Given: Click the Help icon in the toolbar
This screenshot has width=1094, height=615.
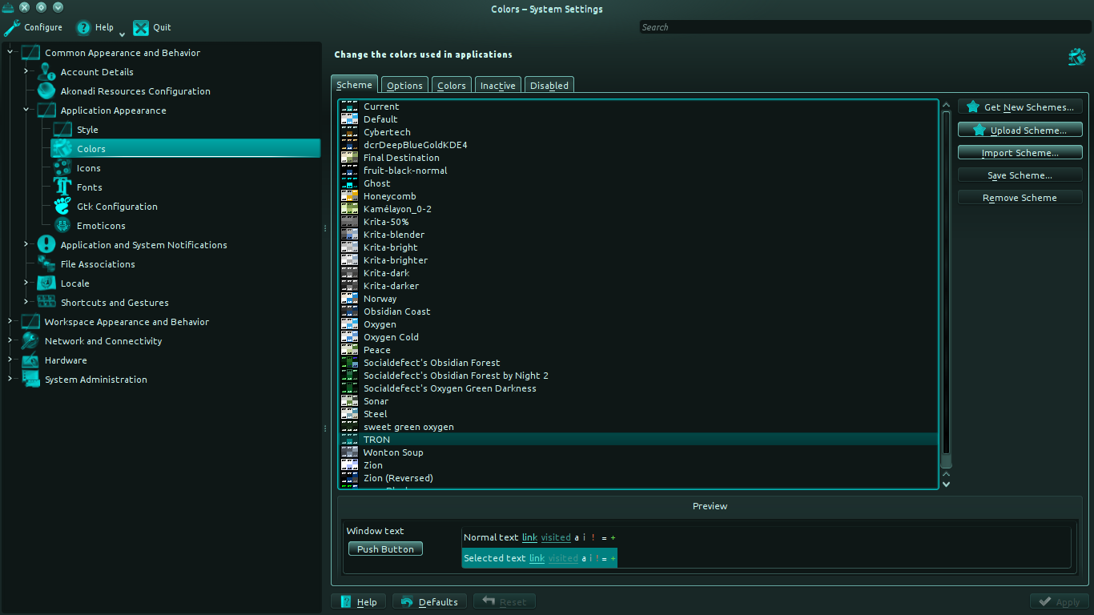Looking at the screenshot, I should [x=82, y=26].
